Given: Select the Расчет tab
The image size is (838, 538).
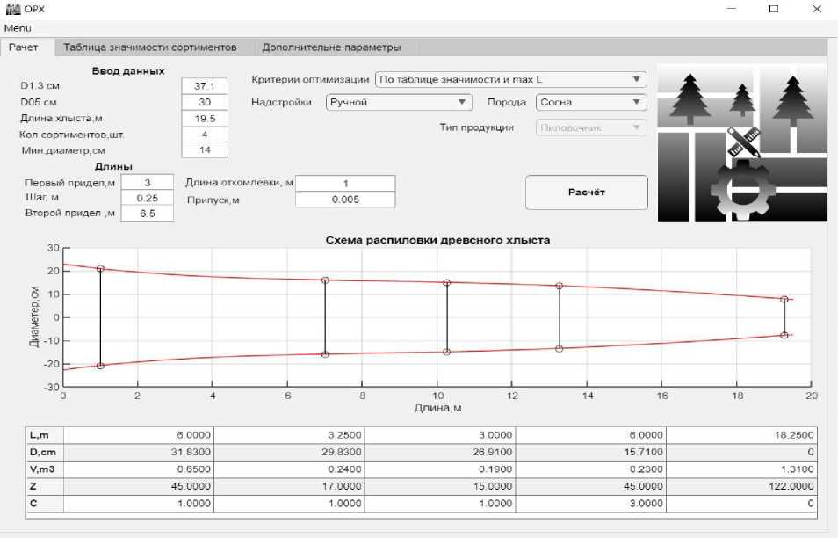Looking at the screenshot, I should click(24, 47).
